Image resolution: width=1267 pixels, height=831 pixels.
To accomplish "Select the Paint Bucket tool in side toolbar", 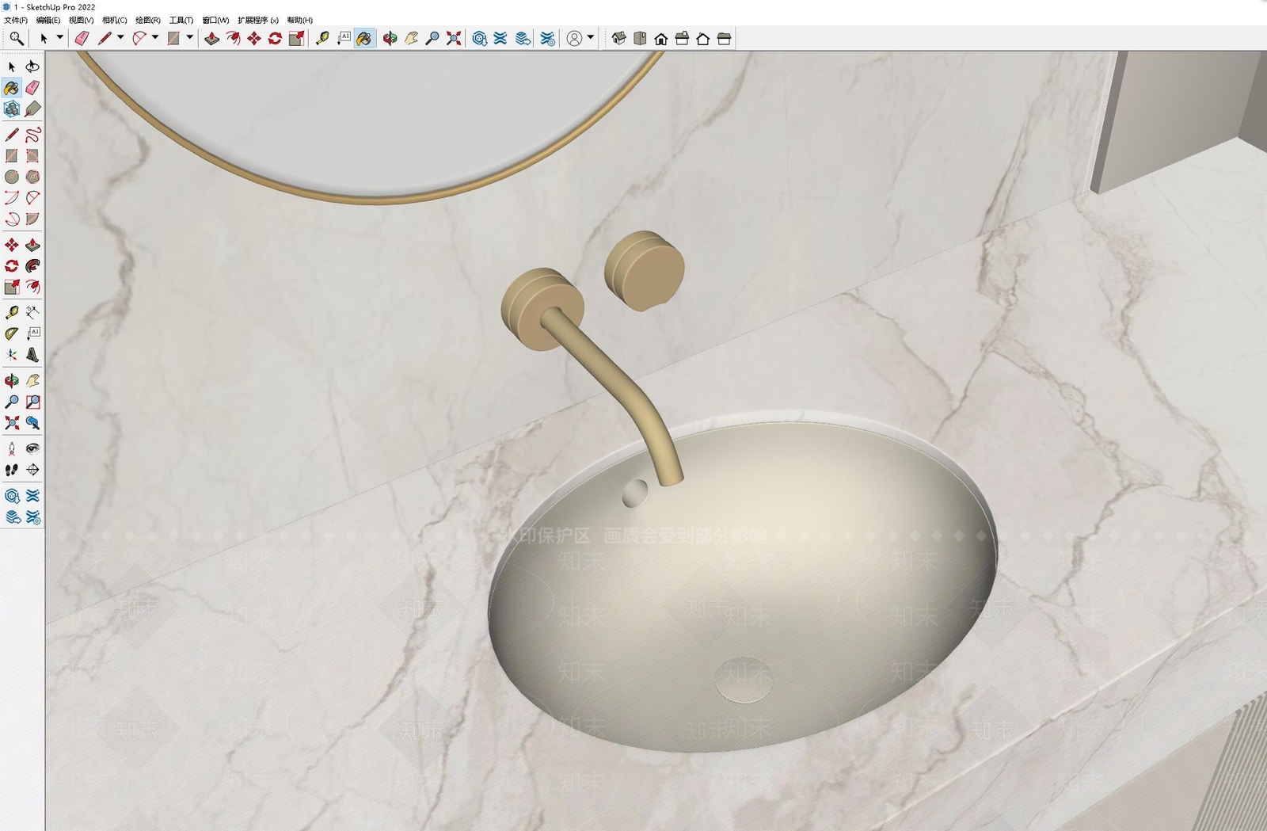I will point(12,88).
